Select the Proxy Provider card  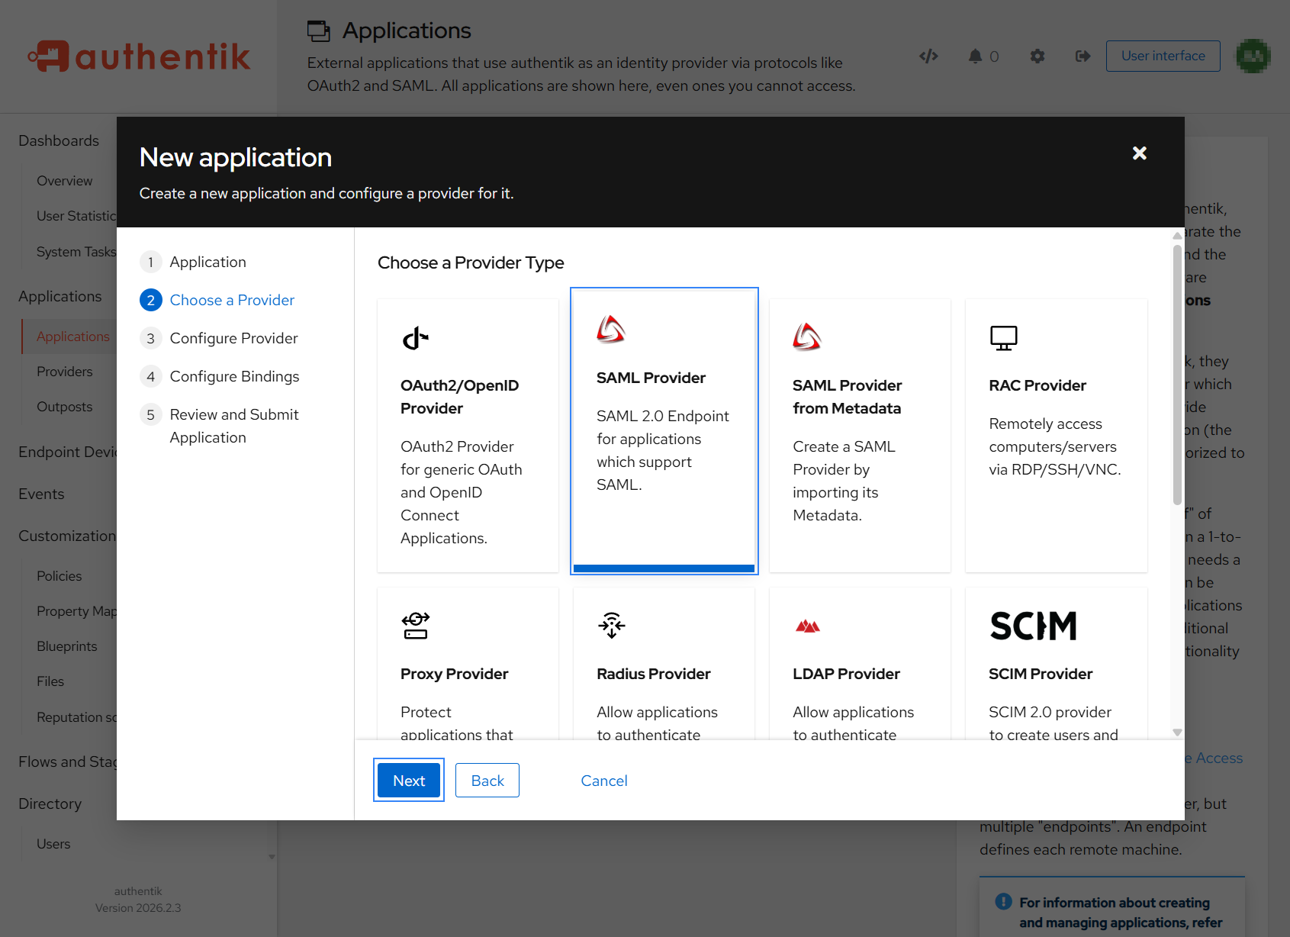(468, 664)
